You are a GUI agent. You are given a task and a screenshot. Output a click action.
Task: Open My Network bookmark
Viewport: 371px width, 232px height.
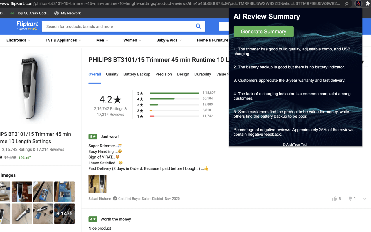[x=68, y=13]
